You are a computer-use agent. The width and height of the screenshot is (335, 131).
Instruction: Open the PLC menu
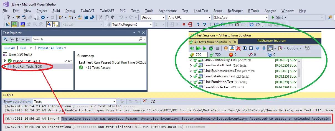[123, 11]
